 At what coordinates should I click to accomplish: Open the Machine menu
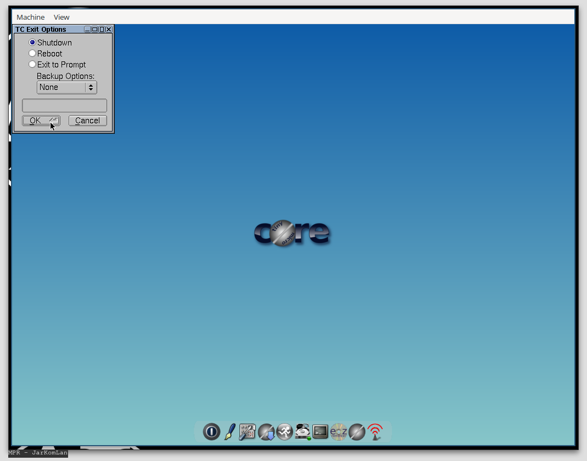click(30, 17)
